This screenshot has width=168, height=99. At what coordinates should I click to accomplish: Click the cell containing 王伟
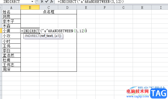tap(11, 46)
